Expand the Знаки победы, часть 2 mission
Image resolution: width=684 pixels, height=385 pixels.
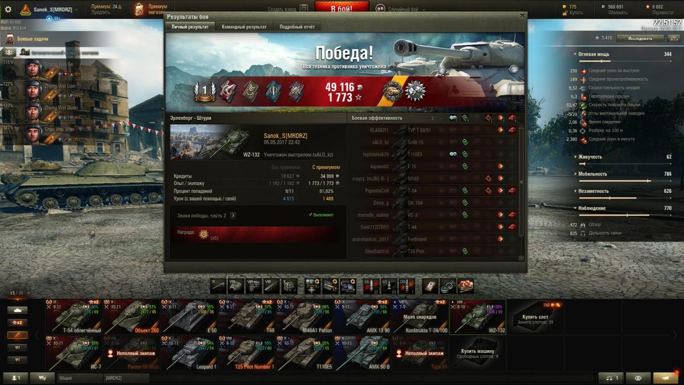[233, 216]
